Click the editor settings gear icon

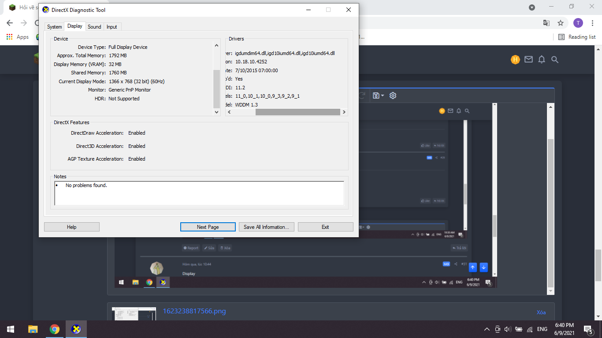coord(393,96)
